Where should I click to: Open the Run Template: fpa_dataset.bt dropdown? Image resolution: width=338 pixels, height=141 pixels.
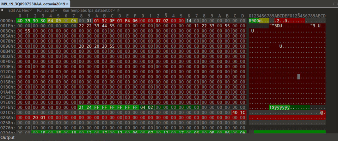(88, 10)
